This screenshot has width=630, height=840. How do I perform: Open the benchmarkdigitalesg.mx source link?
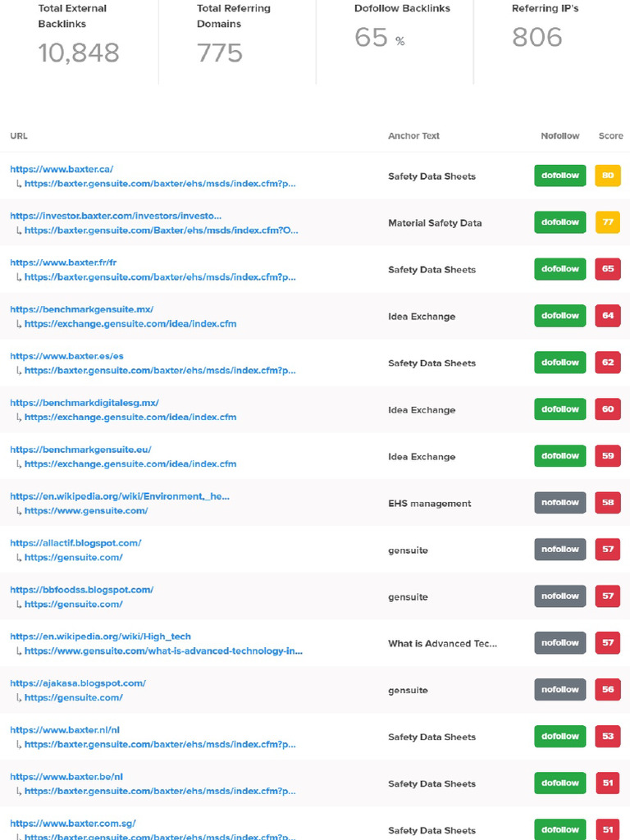tap(84, 403)
